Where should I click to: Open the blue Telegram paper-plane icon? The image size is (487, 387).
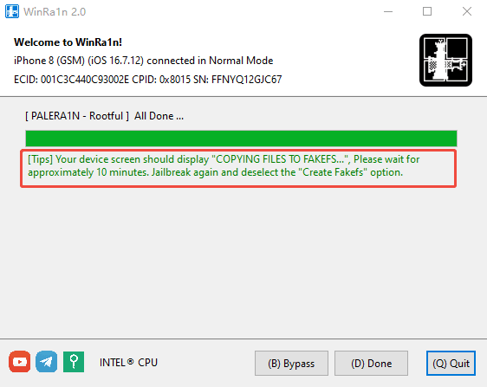point(47,362)
